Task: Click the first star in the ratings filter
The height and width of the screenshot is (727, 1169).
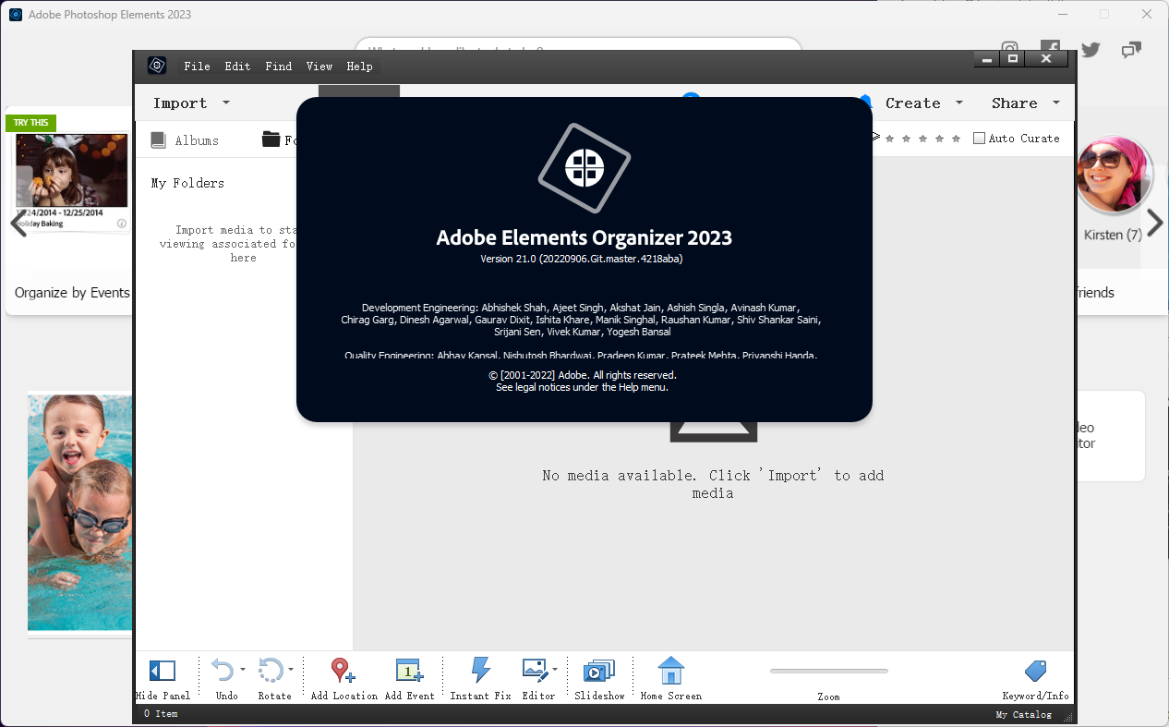Action: click(890, 139)
